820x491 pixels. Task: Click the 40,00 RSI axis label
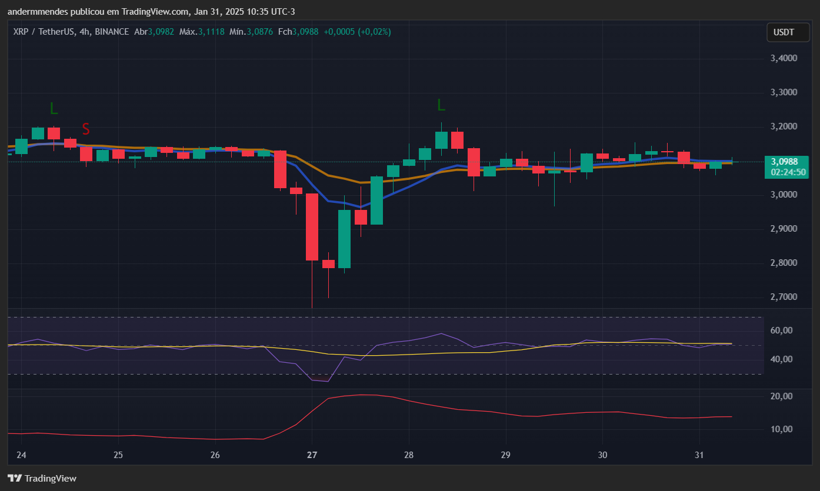pyautogui.click(x=781, y=359)
